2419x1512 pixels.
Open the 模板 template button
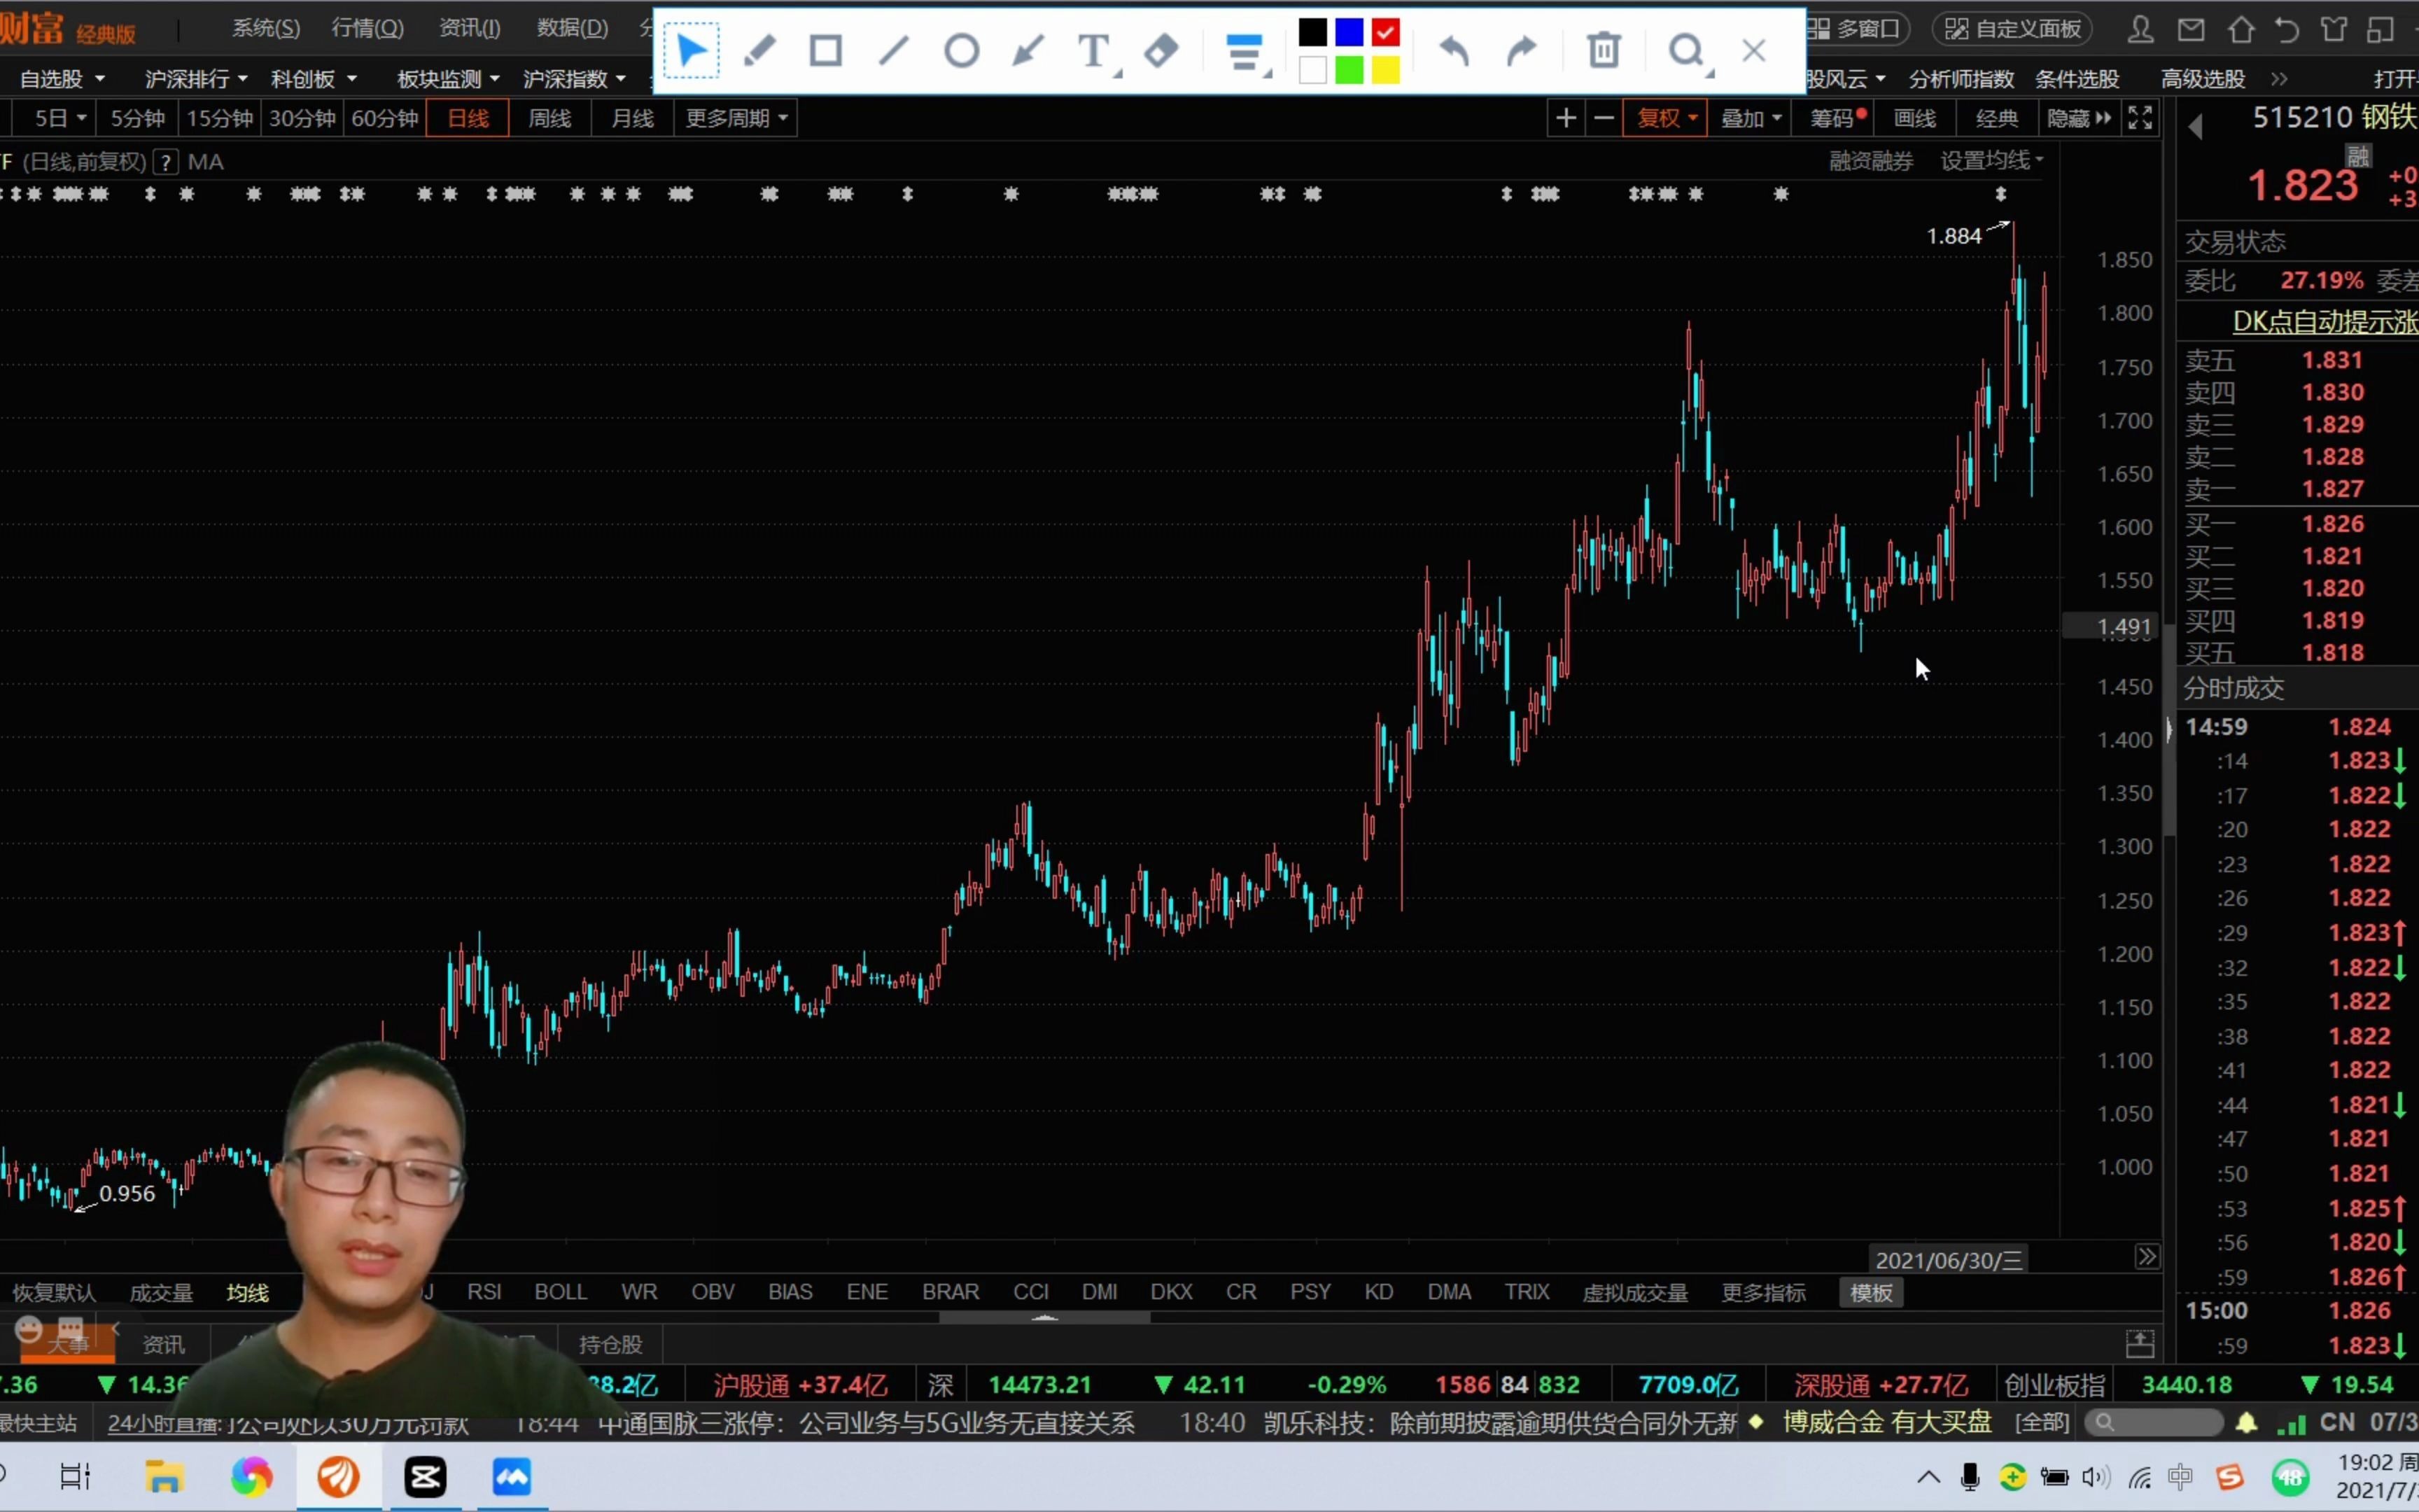tap(1870, 1293)
